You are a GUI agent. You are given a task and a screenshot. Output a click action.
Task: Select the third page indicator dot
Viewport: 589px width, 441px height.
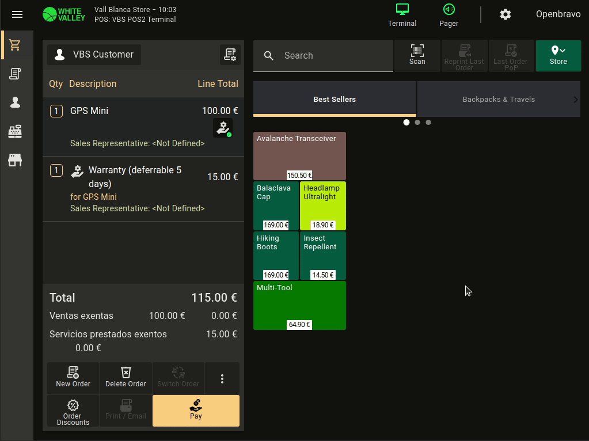tap(428, 123)
